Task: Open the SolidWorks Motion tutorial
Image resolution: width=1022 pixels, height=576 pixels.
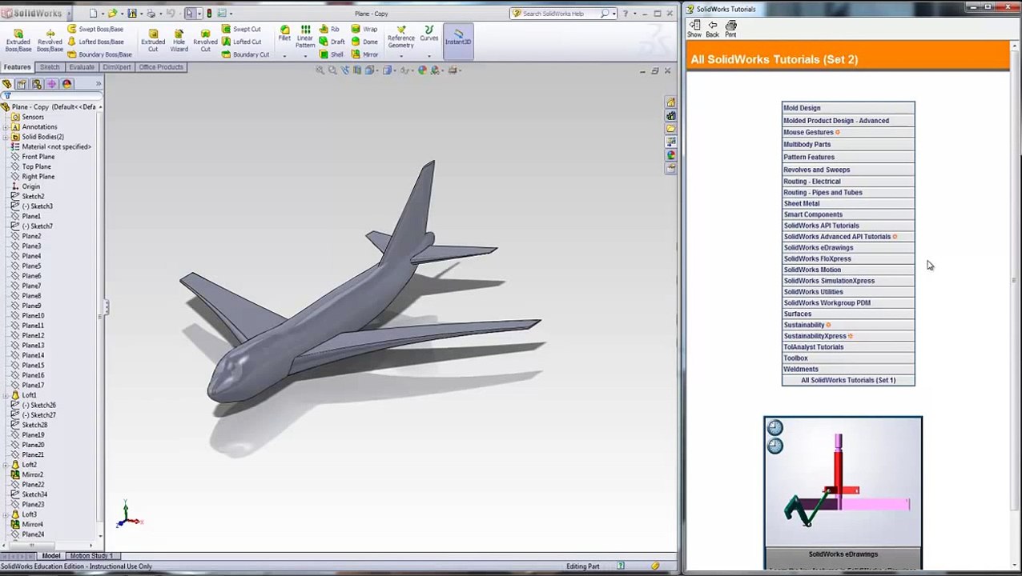Action: [x=848, y=270]
